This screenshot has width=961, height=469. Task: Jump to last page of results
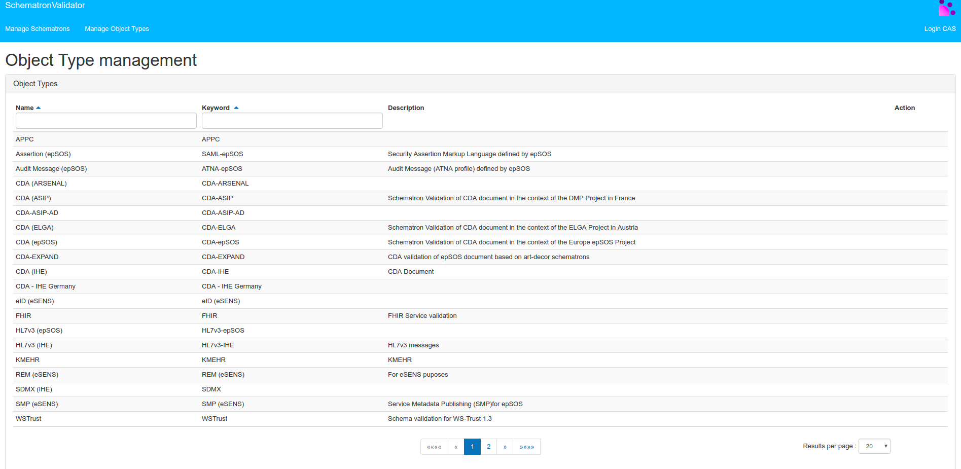coord(526,447)
